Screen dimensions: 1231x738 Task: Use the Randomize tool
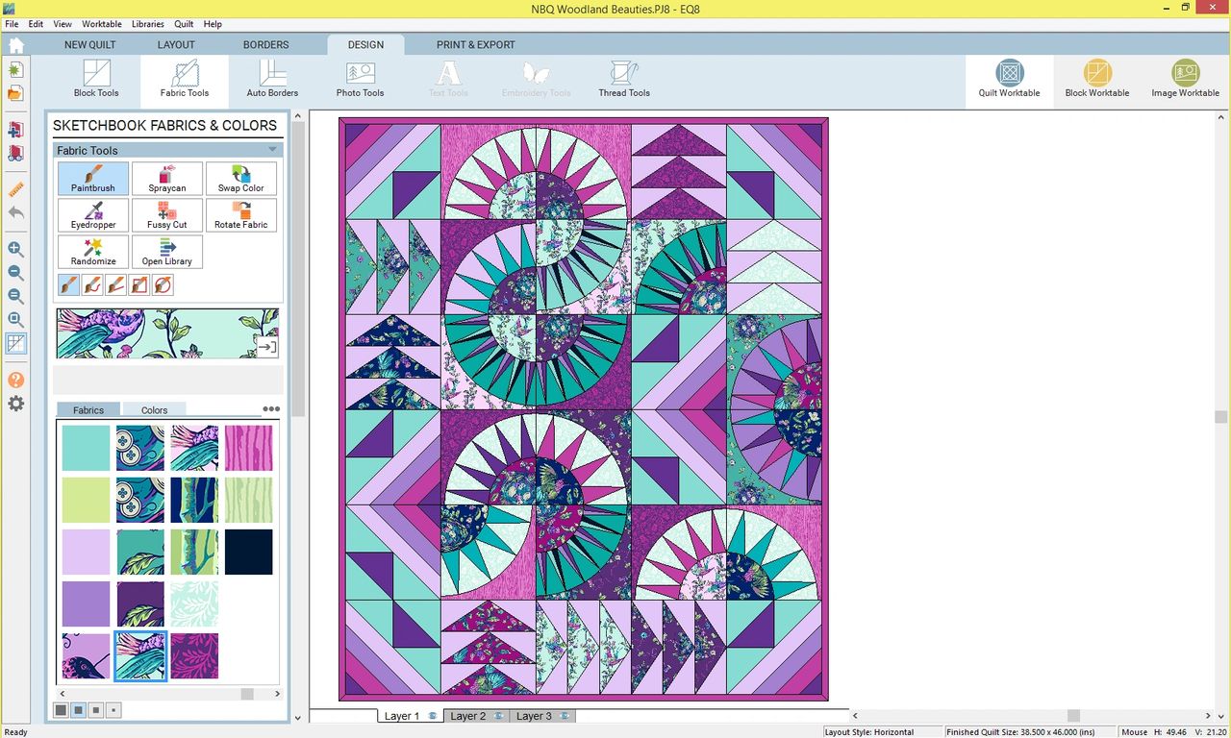[93, 252]
